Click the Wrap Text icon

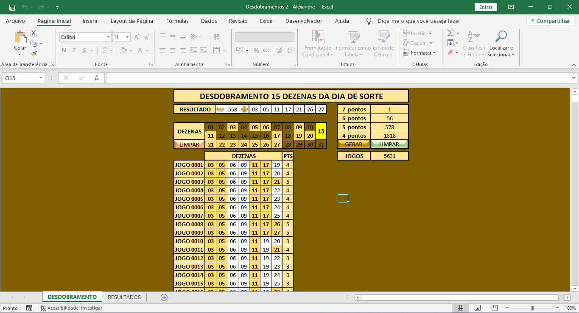pos(217,37)
